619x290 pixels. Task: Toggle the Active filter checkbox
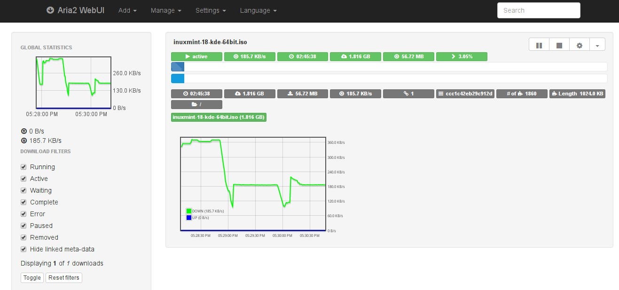click(24, 179)
